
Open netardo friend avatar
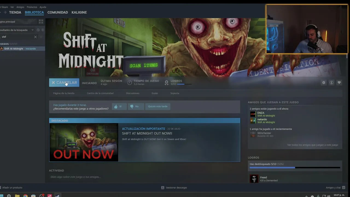(253, 121)
